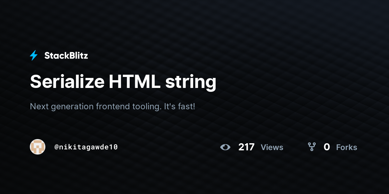Select the fork icon beside the 0 count

(x=312, y=147)
